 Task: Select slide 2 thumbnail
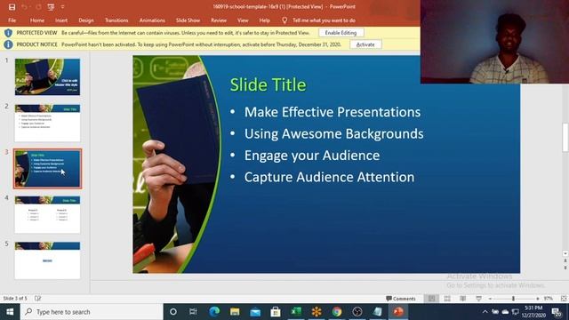[47, 123]
